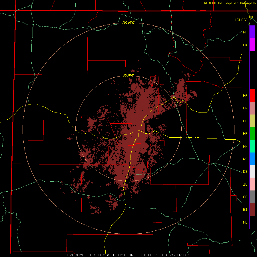
Task: Click the RA legend label
Action: [245, 146]
